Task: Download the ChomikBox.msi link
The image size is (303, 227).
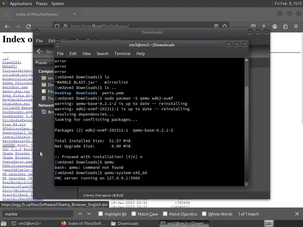Action: pos(16,103)
